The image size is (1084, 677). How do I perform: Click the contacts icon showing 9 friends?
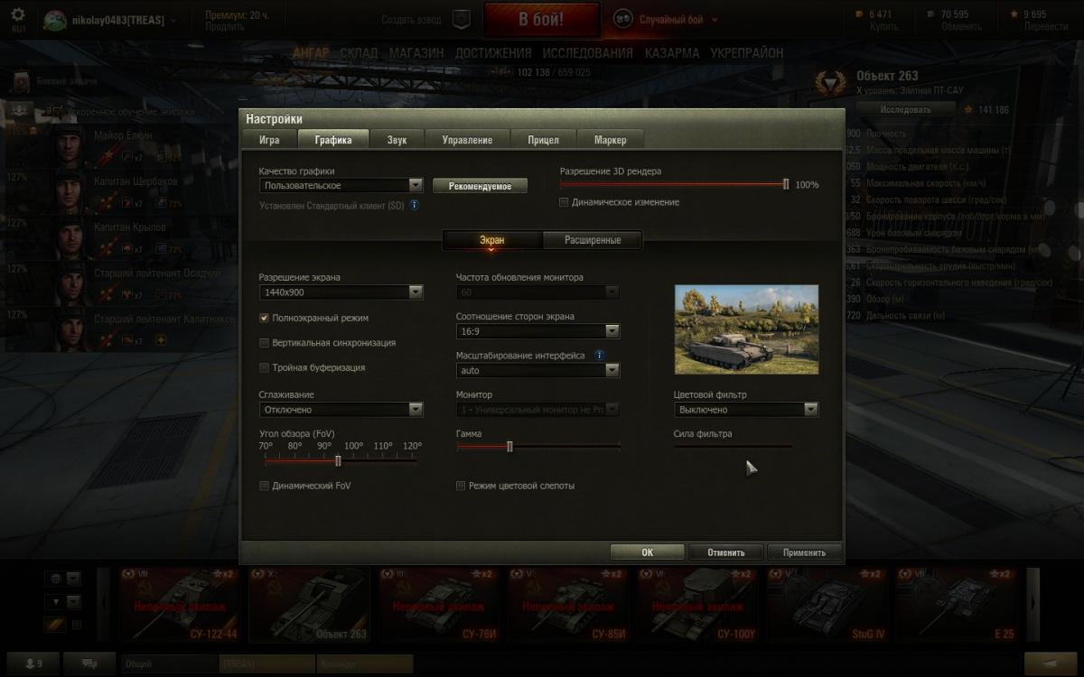coord(33,663)
